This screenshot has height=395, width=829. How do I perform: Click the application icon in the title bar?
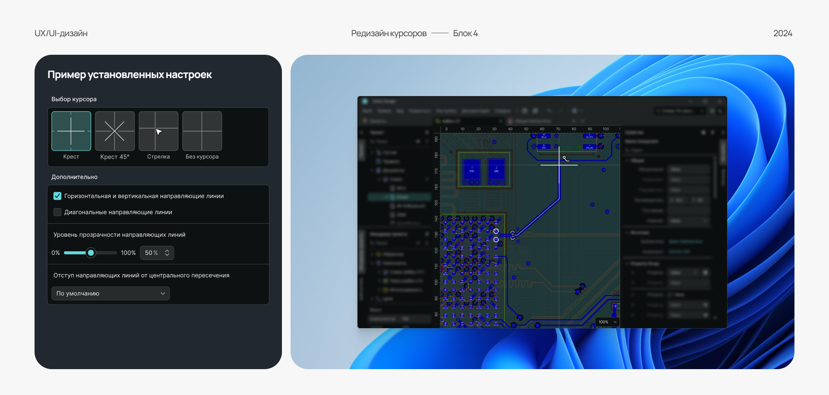point(365,101)
